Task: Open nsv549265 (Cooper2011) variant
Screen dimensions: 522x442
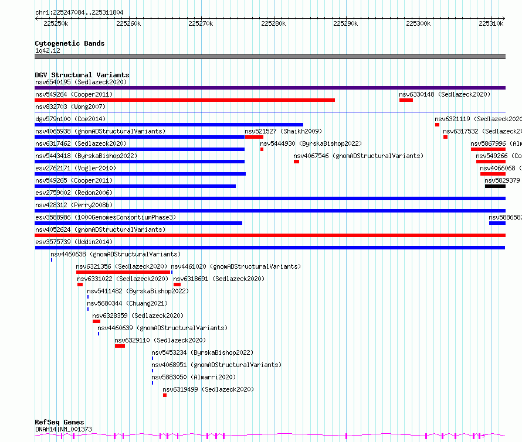Action: pos(74,180)
